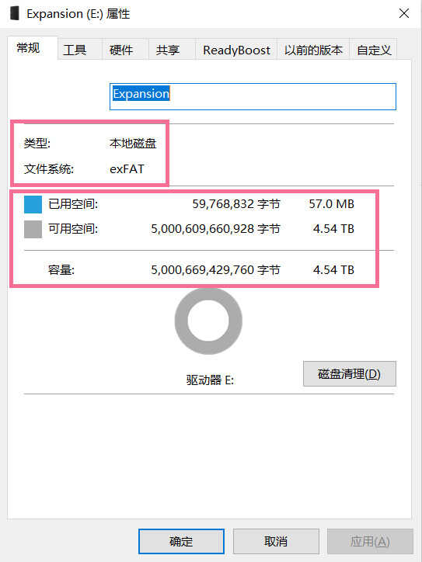Screen dimensions: 422x562
Task: Open the 工具 tab
Action: click(80, 50)
